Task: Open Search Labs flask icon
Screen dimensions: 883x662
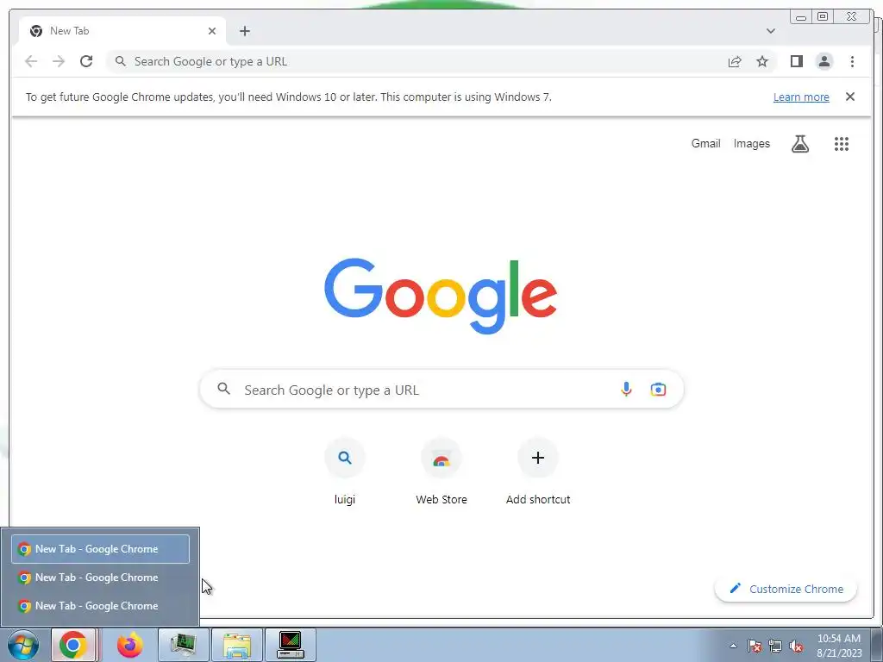Action: (x=800, y=144)
